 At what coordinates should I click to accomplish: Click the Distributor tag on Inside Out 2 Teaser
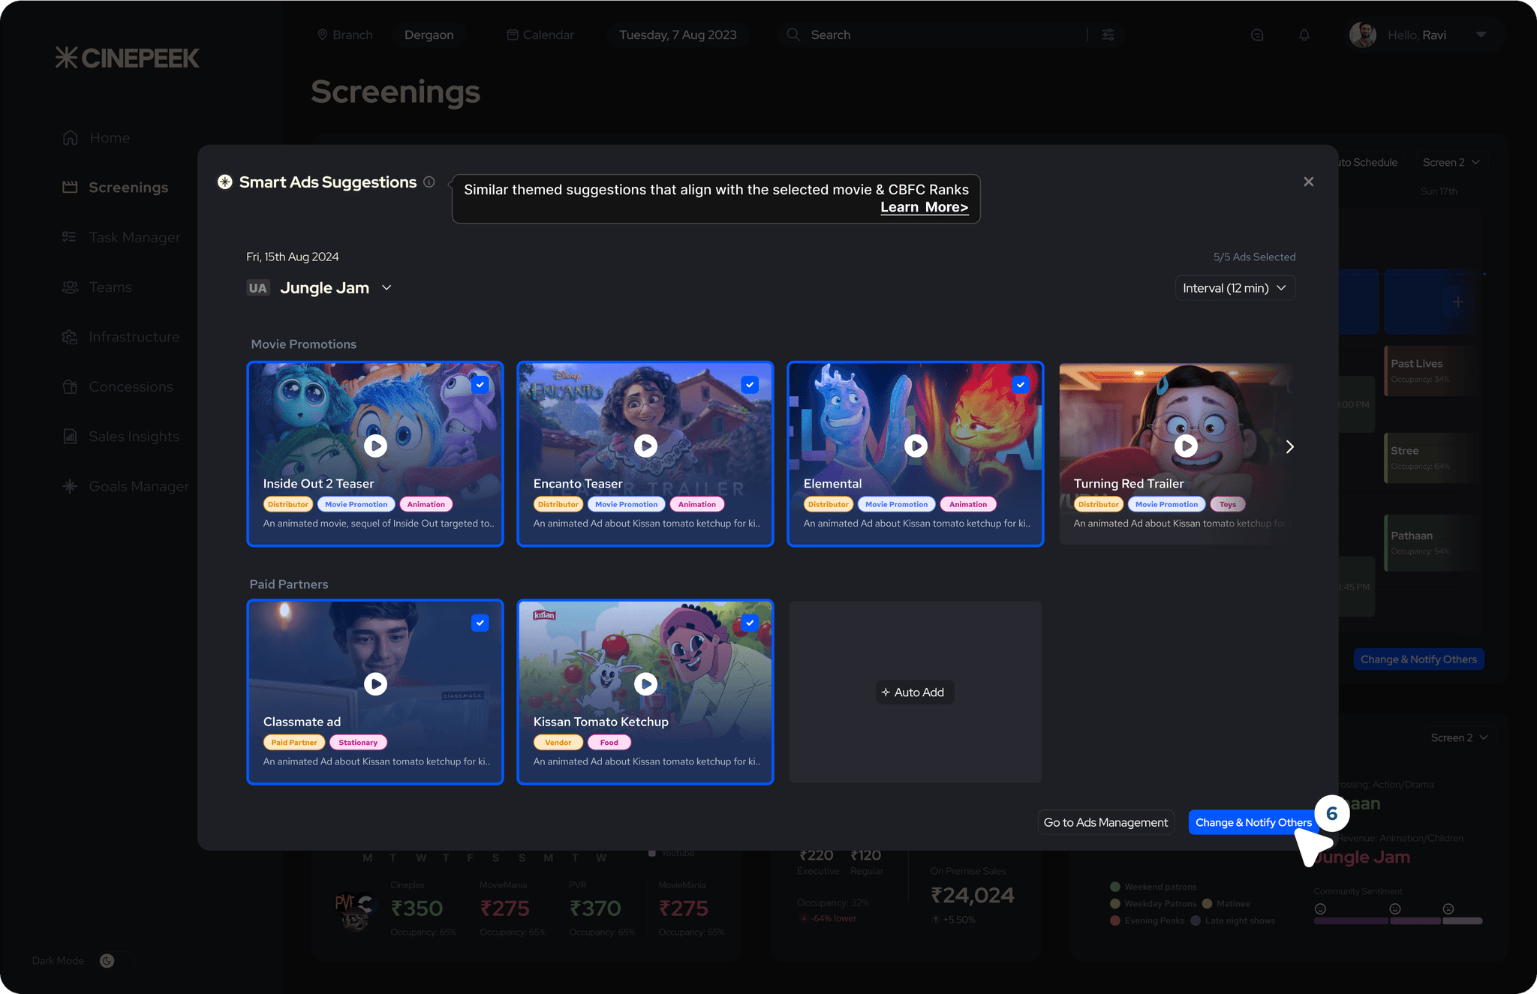[288, 504]
